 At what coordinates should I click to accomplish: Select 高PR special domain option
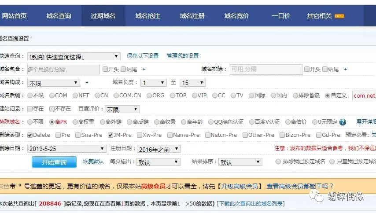(52, 122)
